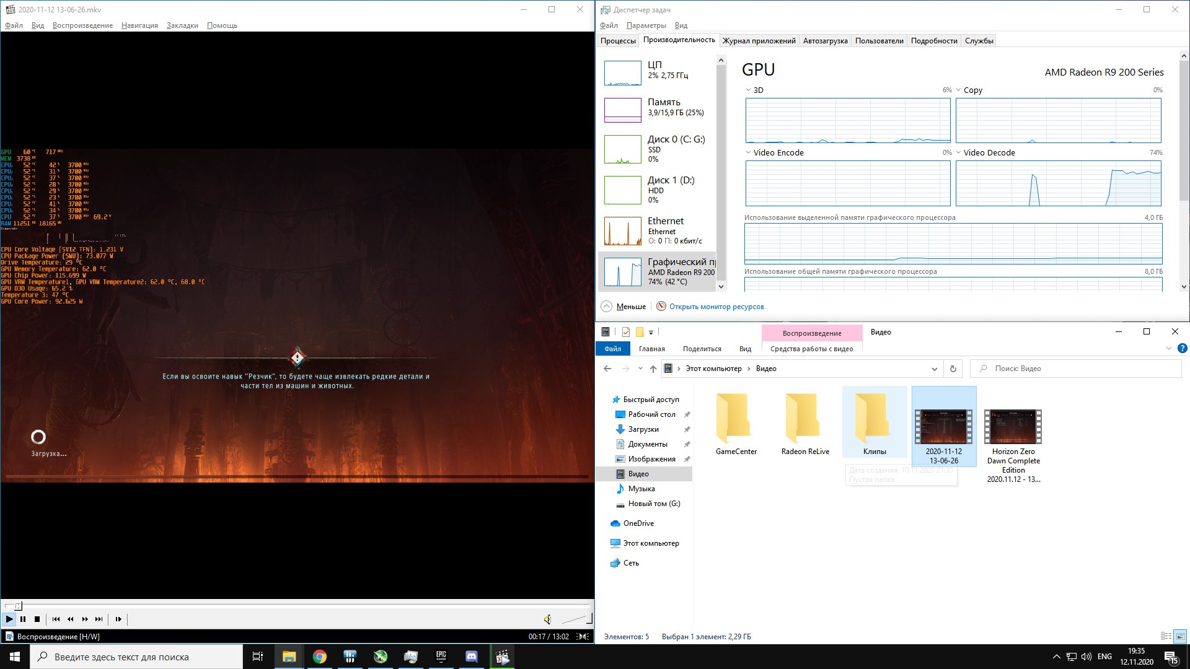Open the Воспроизведение menu in the media player

pos(82,25)
